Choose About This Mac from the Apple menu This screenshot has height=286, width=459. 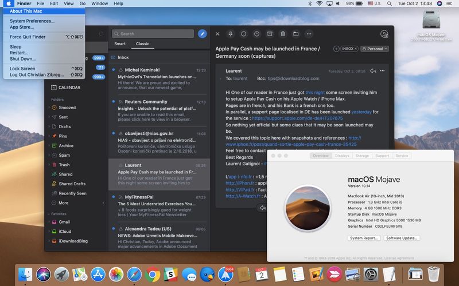(44, 11)
